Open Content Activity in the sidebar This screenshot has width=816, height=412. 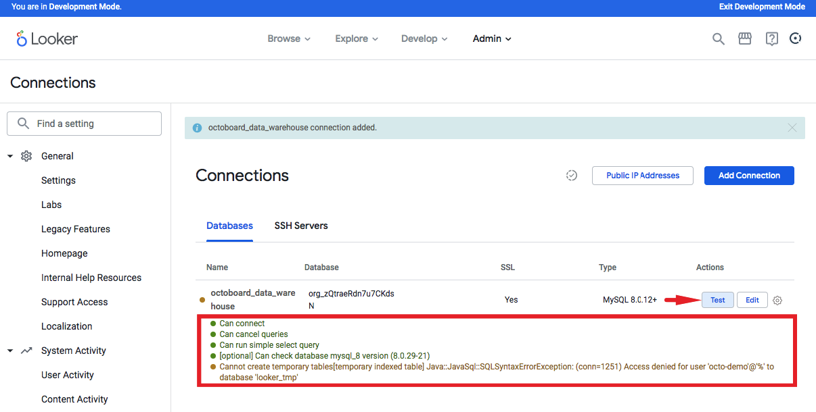point(74,399)
